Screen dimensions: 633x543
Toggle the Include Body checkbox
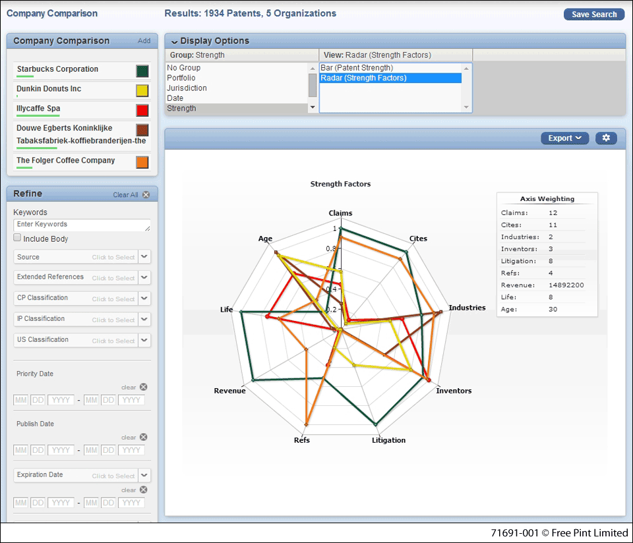tap(18, 239)
